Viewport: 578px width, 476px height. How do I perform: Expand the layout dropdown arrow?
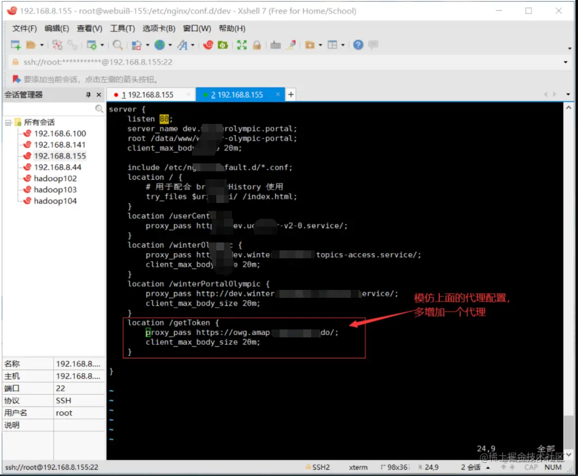343,45
